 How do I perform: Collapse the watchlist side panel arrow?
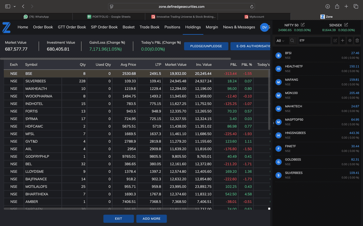(x=273, y=123)
